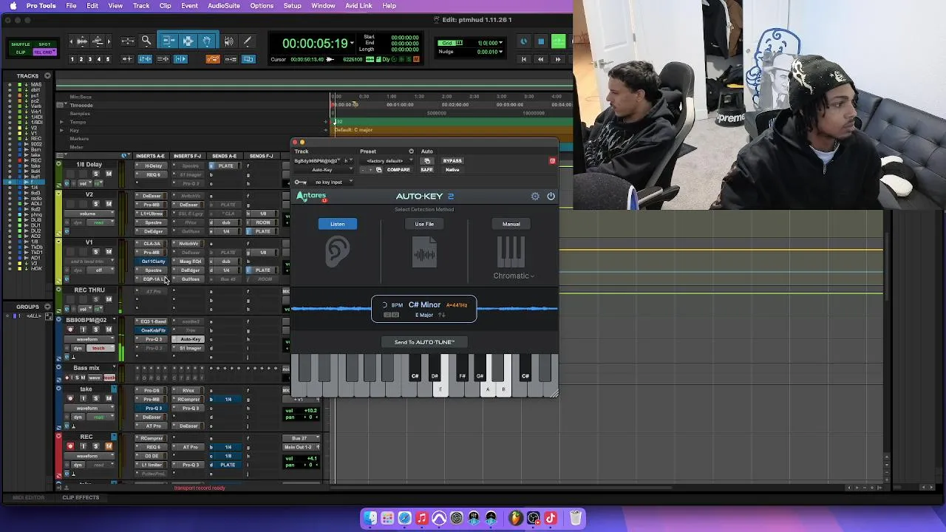Click the piano keys manual icon
This screenshot has width=946, height=532.
(511, 252)
